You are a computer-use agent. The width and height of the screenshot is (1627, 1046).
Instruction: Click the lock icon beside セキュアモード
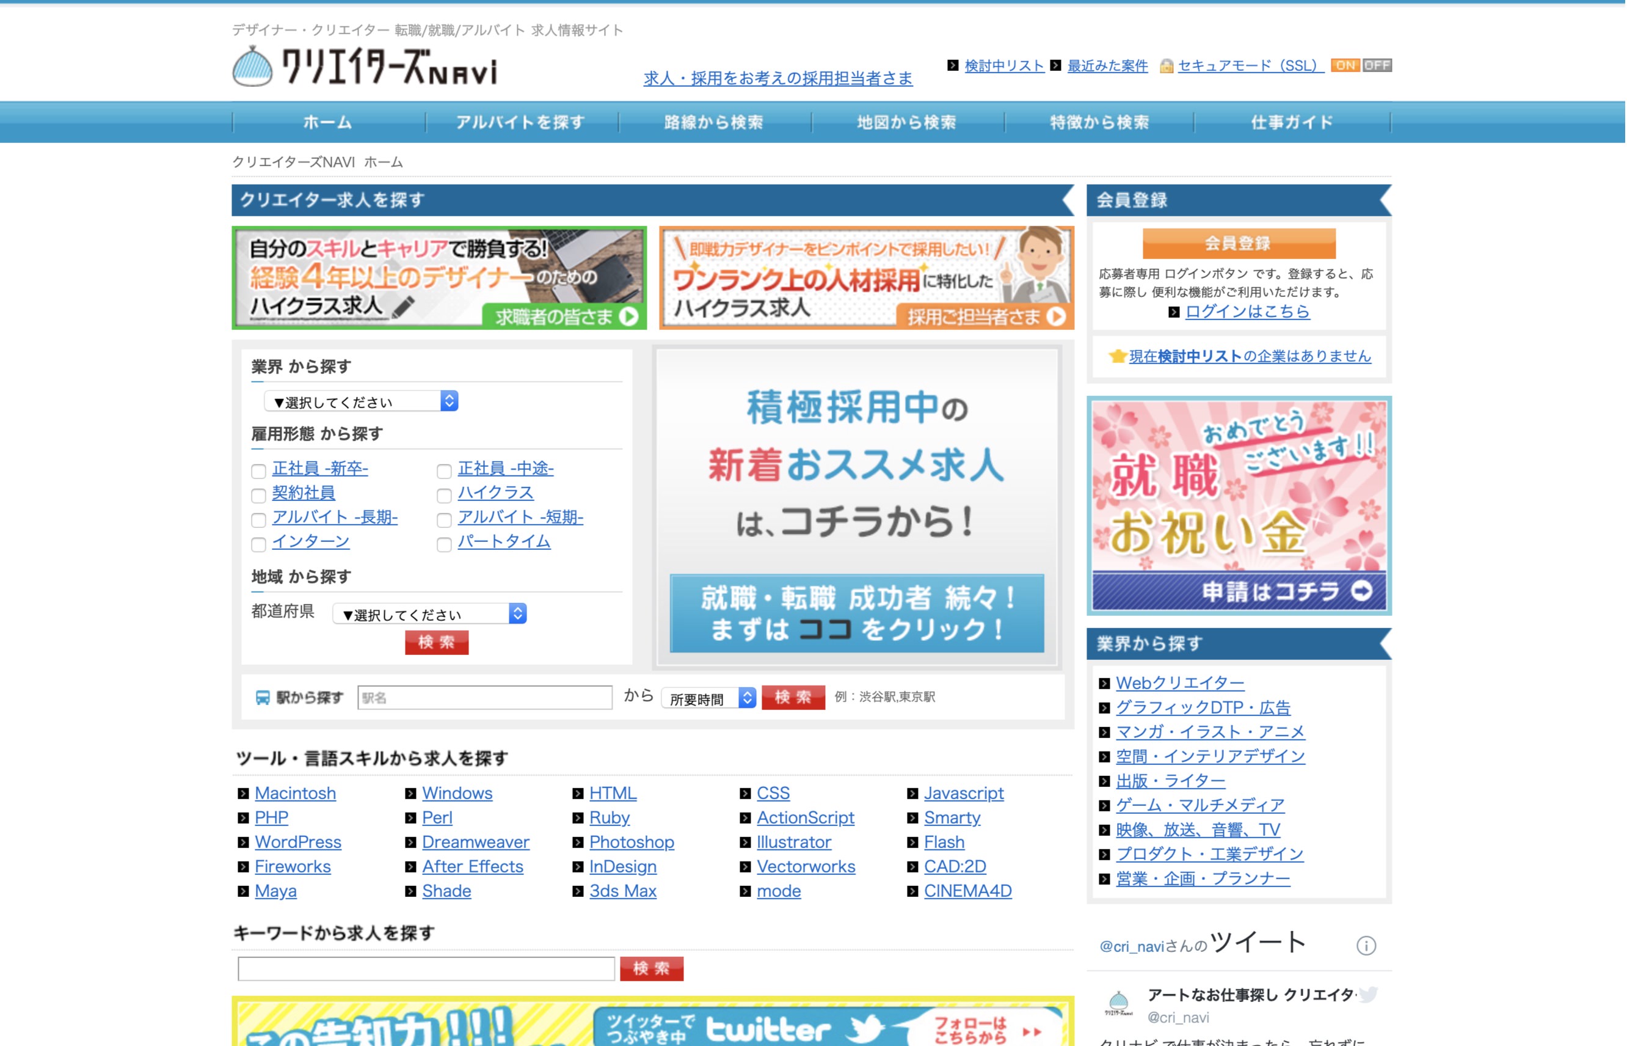(1166, 66)
